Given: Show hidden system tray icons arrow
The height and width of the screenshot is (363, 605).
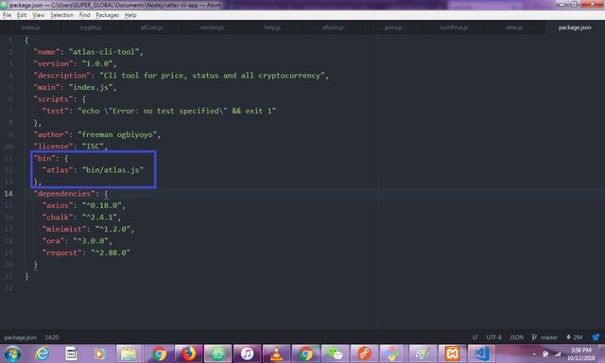Looking at the screenshot, I should (x=534, y=354).
